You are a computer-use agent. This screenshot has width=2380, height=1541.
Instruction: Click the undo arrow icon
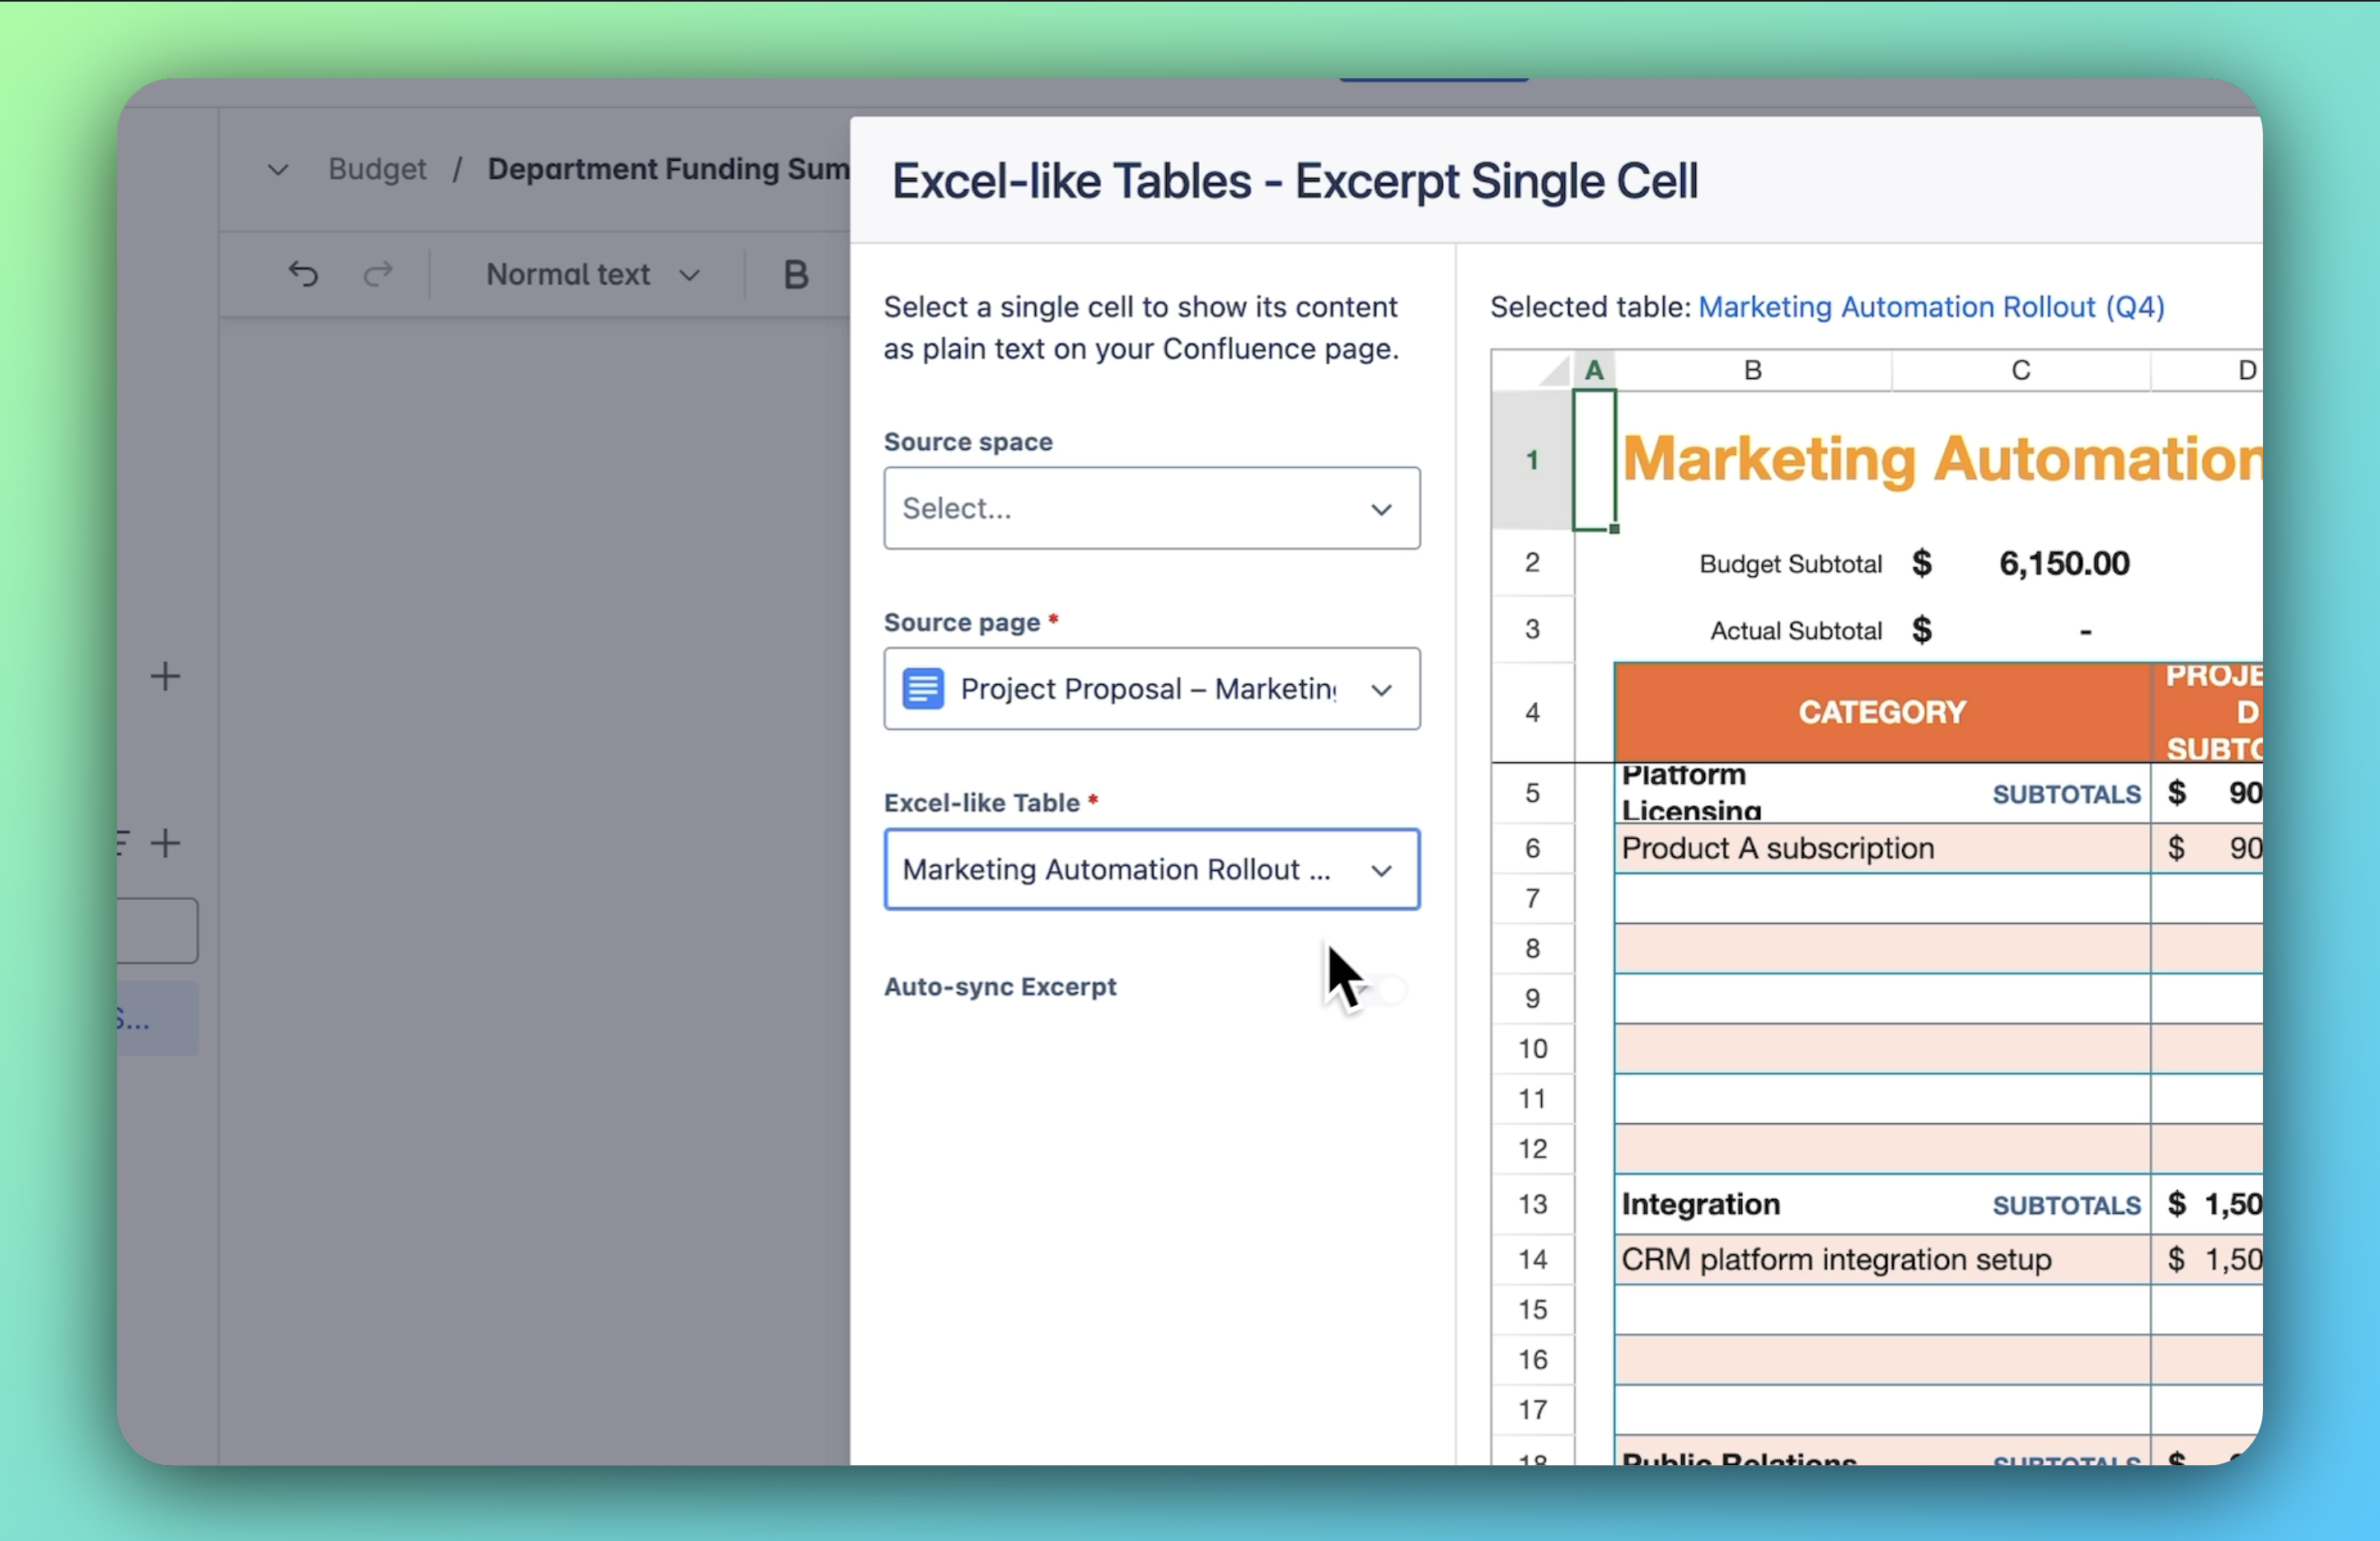pyautogui.click(x=303, y=274)
